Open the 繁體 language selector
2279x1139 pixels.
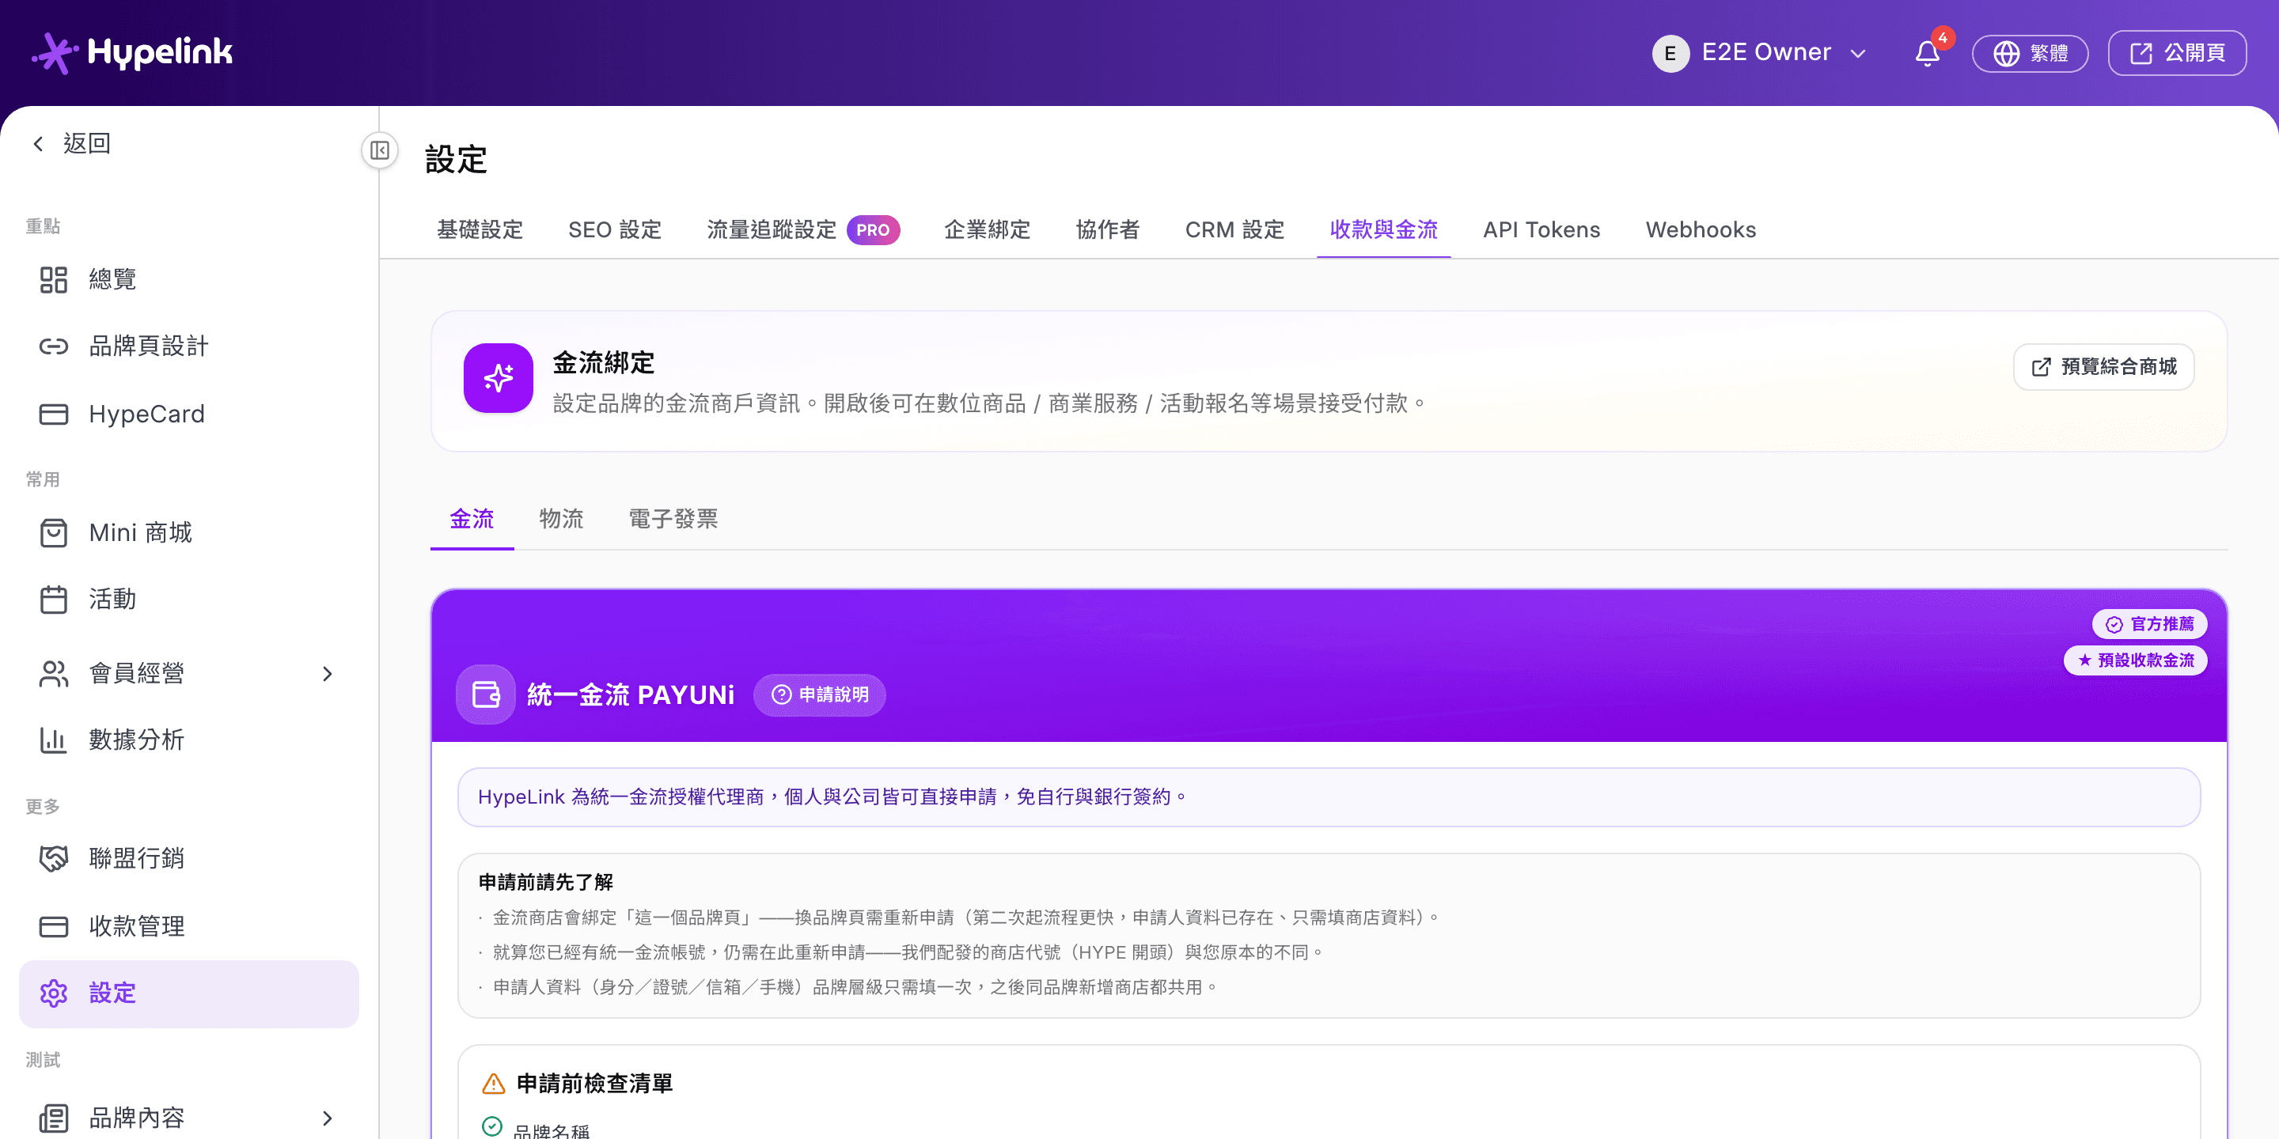(2030, 53)
